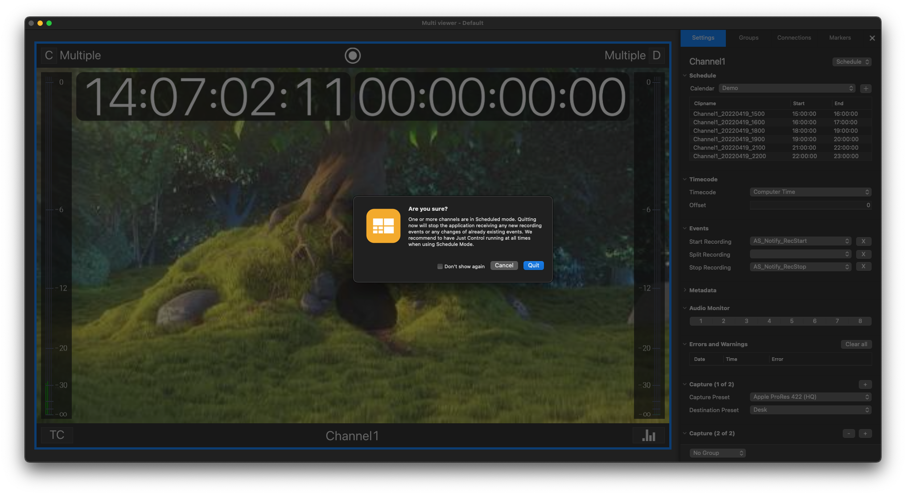Screen dimensions: 906x495
Task: Add a capture using Capture (1 of 2) plus
Action: (x=865, y=385)
